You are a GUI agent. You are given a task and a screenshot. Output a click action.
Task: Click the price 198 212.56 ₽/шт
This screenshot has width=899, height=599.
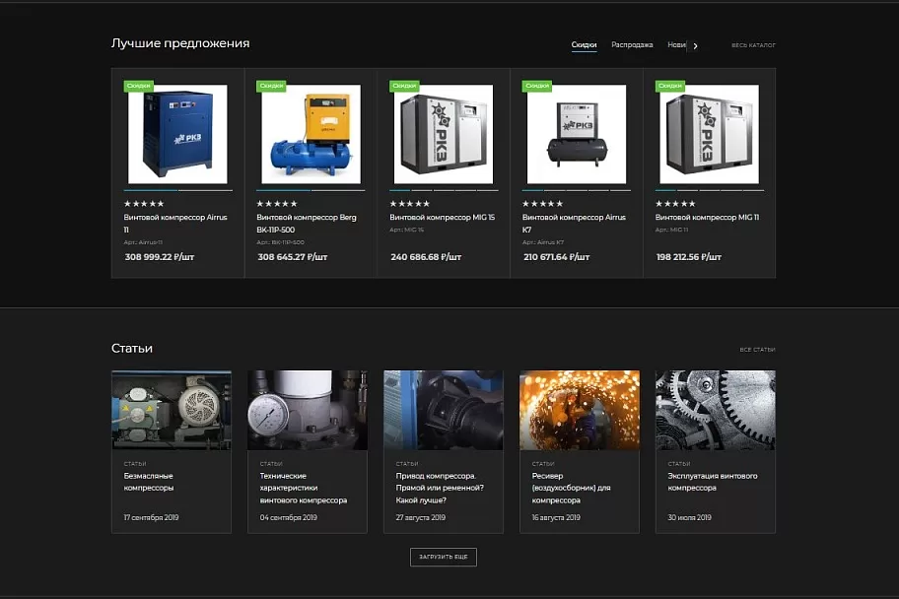click(x=689, y=257)
